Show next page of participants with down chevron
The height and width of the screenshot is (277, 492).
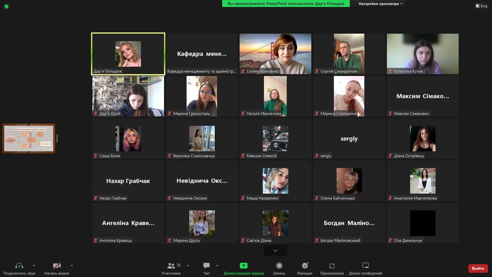pyautogui.click(x=275, y=250)
